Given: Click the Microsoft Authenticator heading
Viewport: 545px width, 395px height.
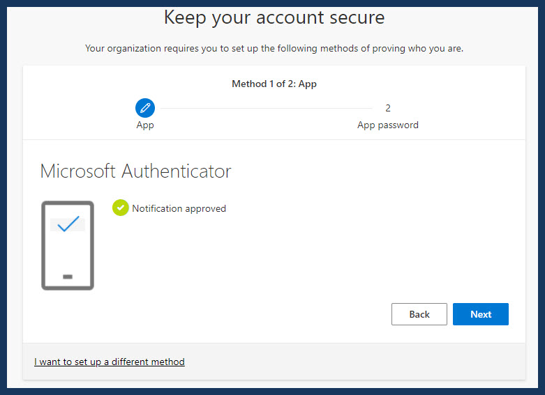Looking at the screenshot, I should point(135,171).
